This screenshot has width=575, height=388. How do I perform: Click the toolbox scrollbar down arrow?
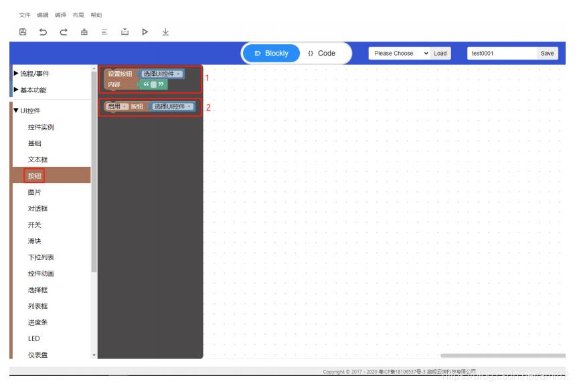click(x=94, y=355)
